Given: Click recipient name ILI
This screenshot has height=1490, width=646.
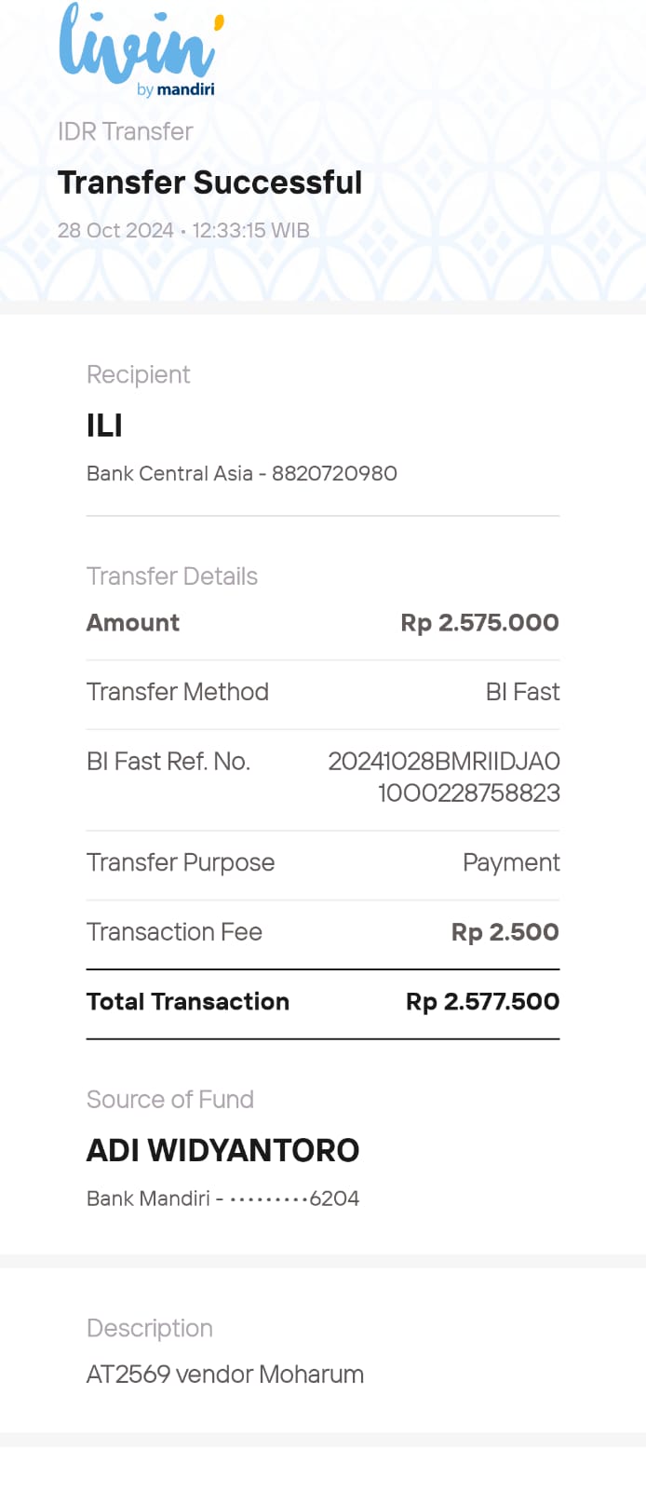Looking at the screenshot, I should coord(104,426).
